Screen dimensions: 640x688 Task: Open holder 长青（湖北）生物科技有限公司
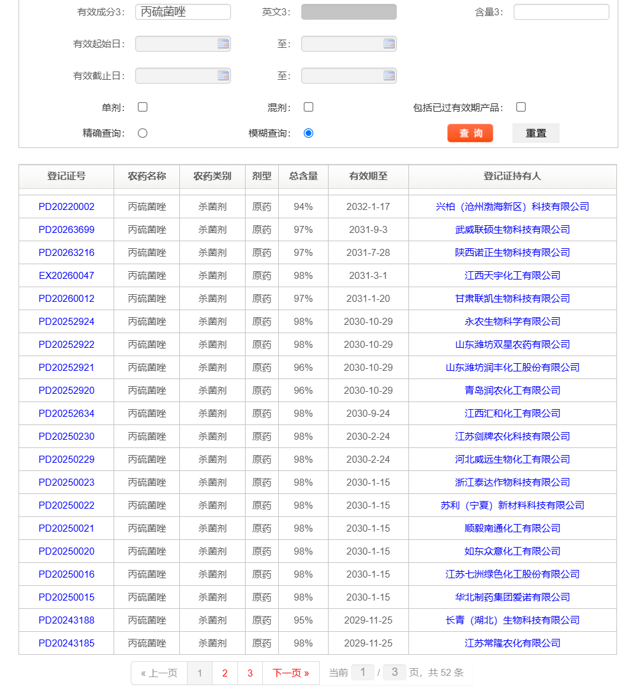[512, 620]
